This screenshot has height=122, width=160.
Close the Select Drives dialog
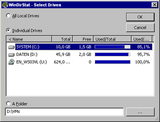point(154,5)
